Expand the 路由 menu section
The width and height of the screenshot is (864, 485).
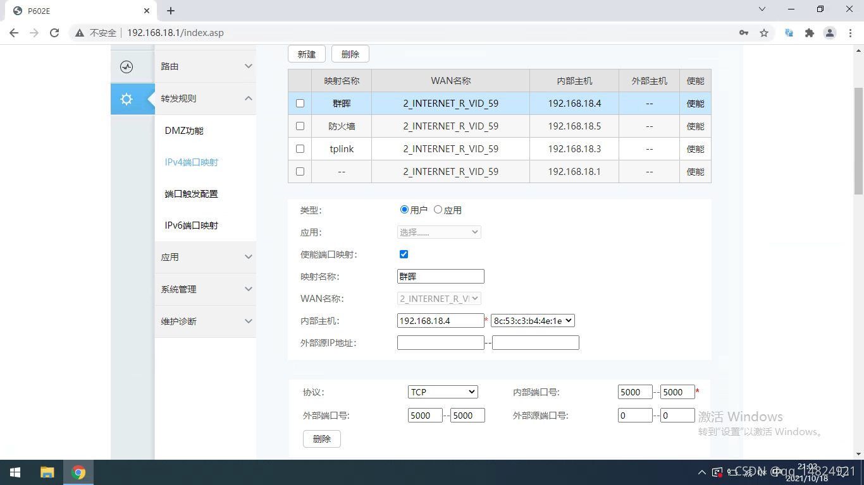206,66
